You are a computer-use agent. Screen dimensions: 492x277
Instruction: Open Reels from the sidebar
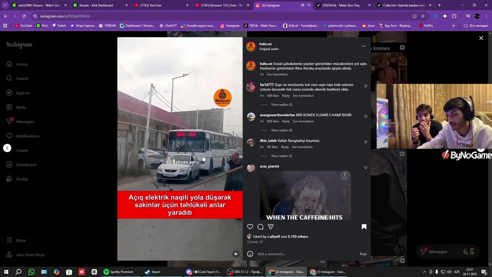pyautogui.click(x=16, y=107)
